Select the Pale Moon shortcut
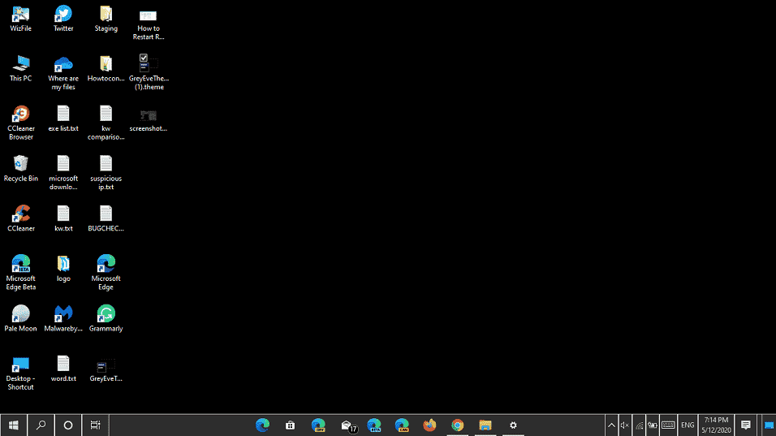 pyautogui.click(x=21, y=319)
